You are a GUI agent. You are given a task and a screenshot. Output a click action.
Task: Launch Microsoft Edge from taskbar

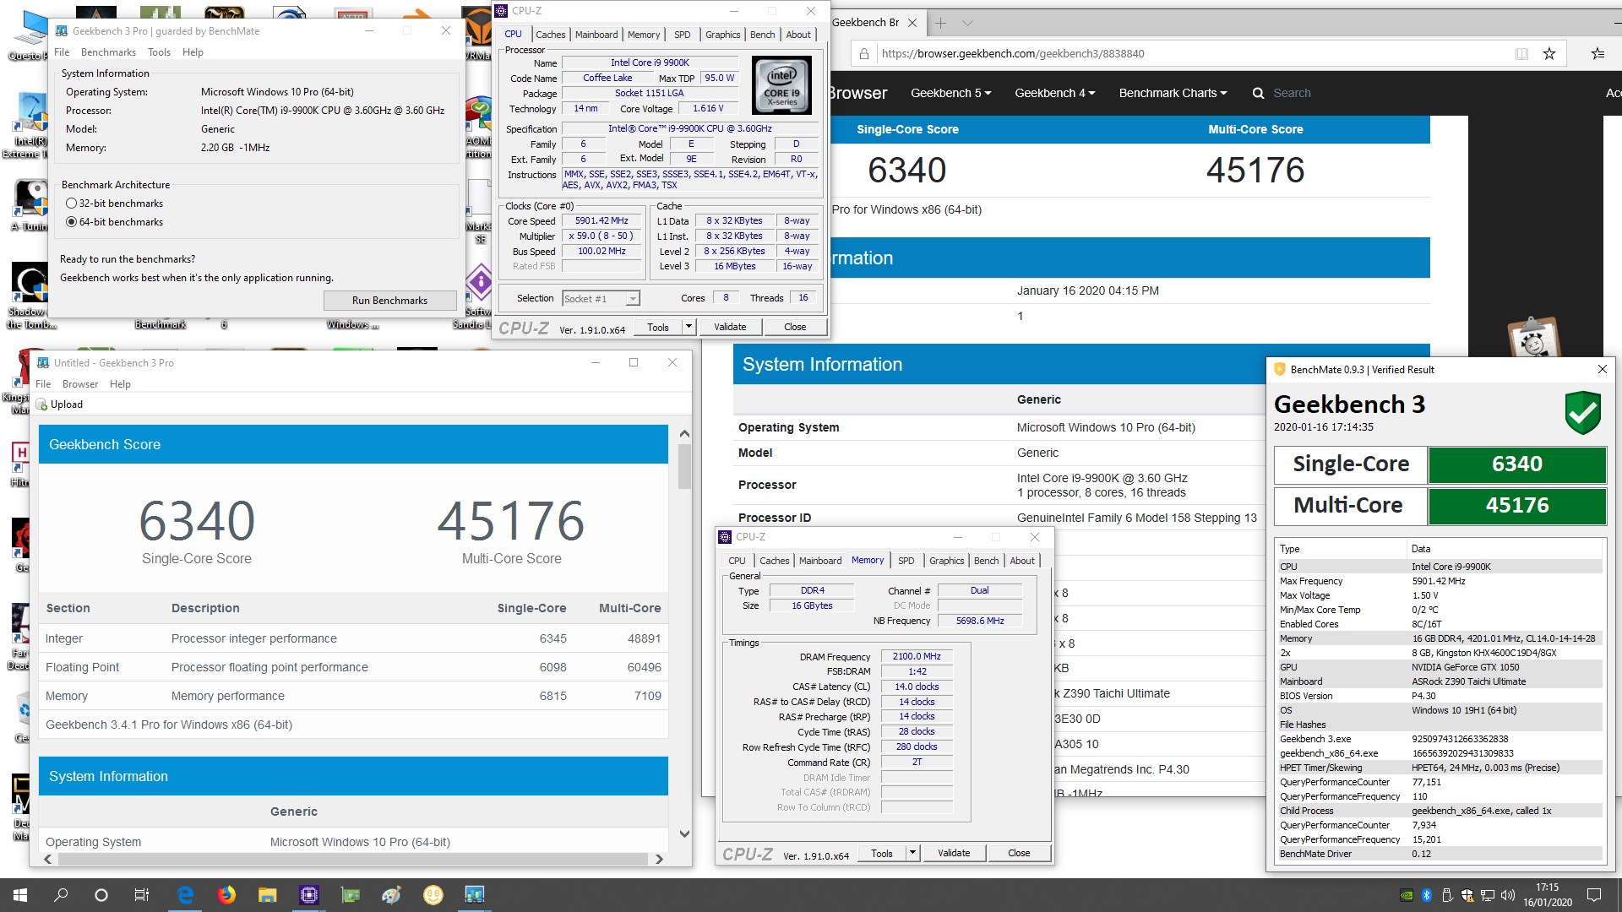tap(185, 895)
